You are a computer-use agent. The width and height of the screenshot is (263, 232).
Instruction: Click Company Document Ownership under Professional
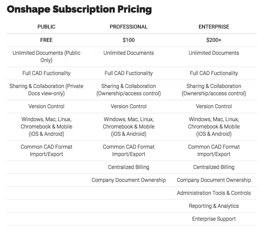click(129, 180)
